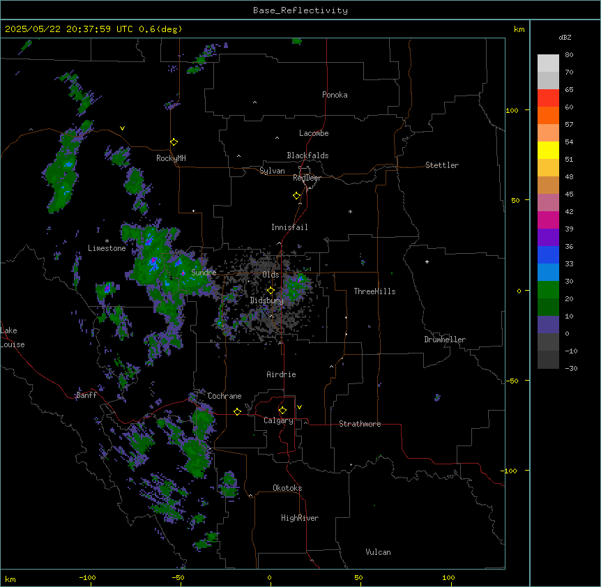The width and height of the screenshot is (601, 587).
Task: Click the HighRiver label
Action: pyautogui.click(x=300, y=518)
